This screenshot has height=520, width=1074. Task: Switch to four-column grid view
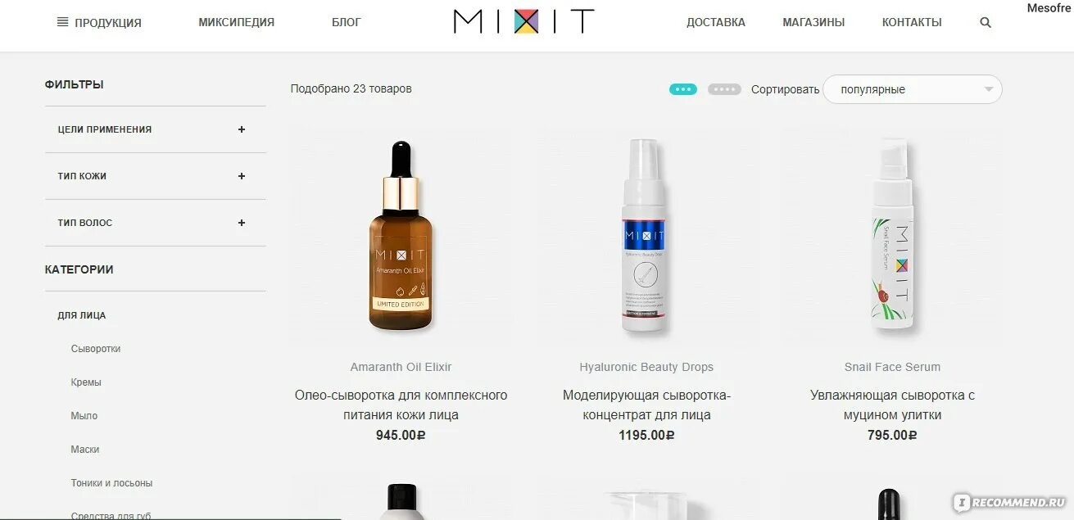click(724, 89)
